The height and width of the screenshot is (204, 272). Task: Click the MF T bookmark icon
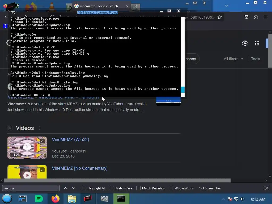click(x=5, y=26)
